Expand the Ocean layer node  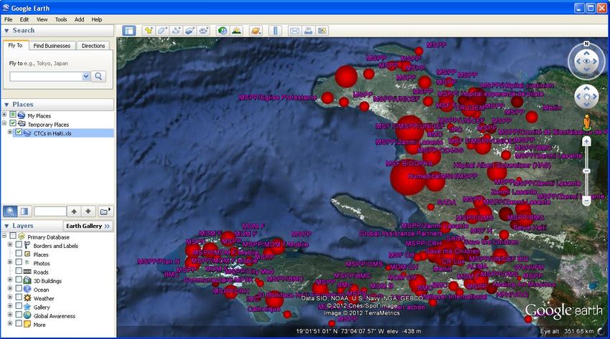(x=10, y=289)
